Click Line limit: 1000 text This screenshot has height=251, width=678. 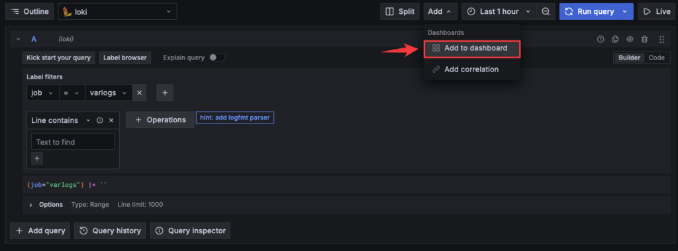tap(140, 205)
